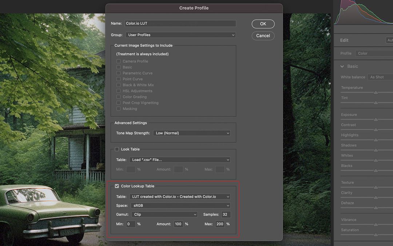The image size is (393, 246).
Task: Toggle the Masking checkbox
Action: point(118,109)
